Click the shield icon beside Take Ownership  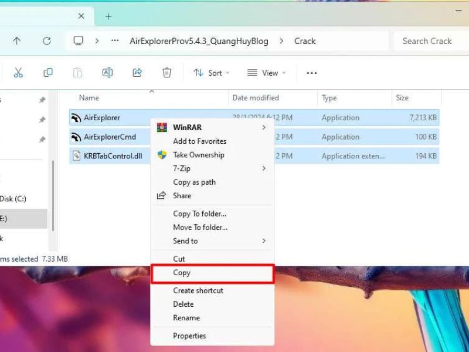[162, 155]
